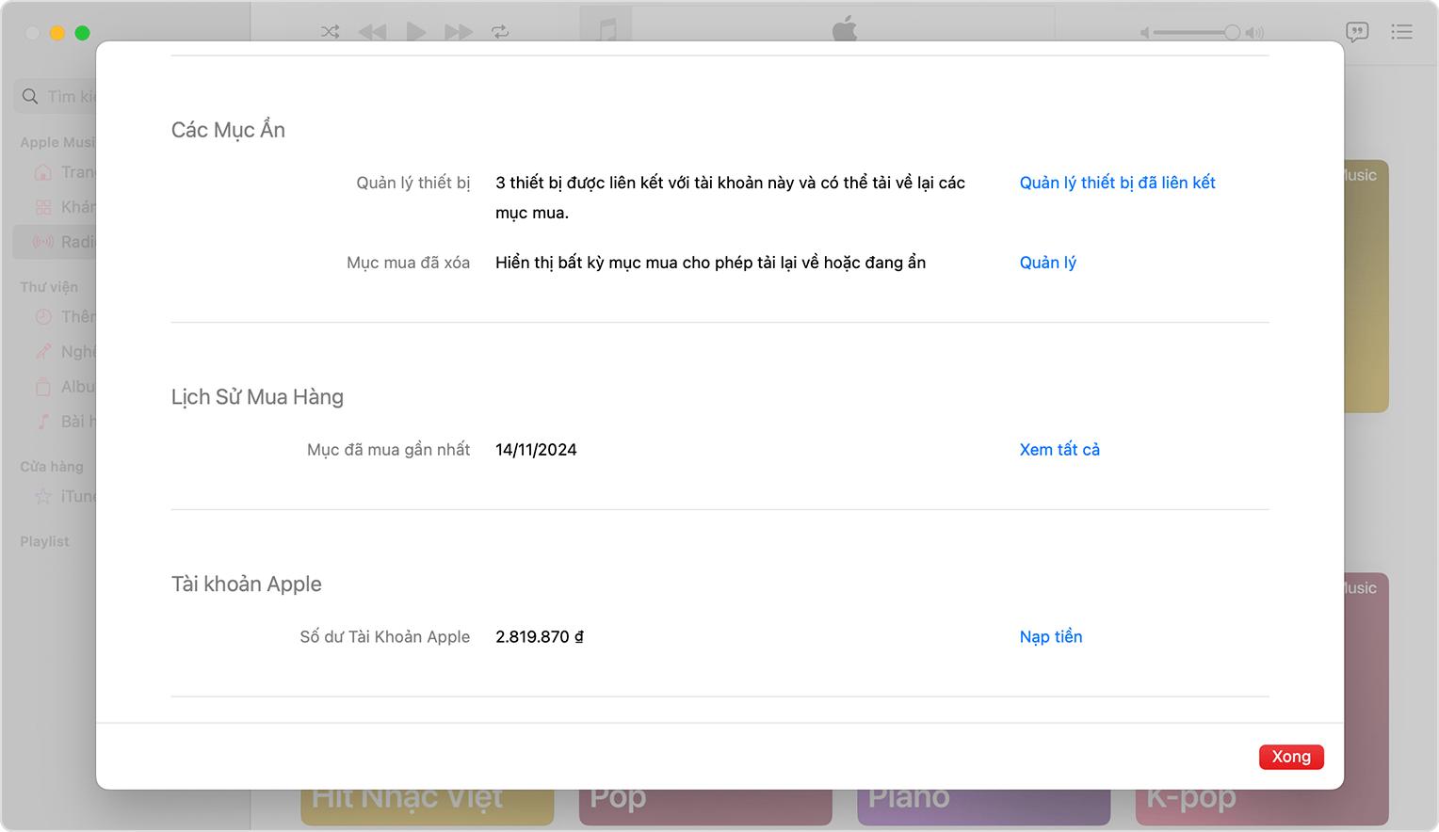Screen dimensions: 1439x832
Task: Adjust the volume slider knob
Action: [1232, 33]
